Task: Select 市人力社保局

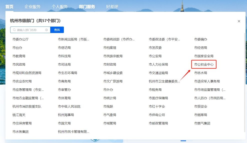Action: (x=158, y=64)
